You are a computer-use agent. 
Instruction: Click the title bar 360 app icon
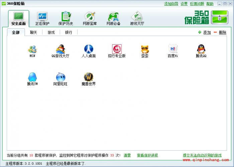(4, 4)
